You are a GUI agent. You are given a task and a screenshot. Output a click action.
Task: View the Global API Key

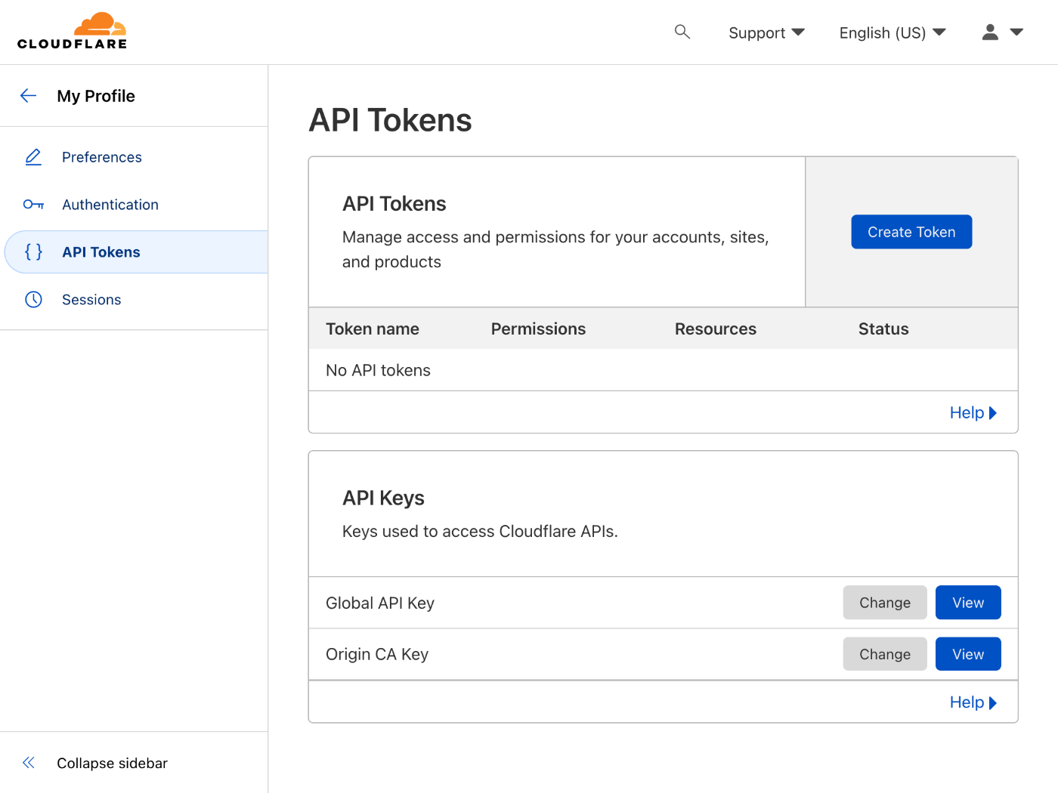coord(968,603)
